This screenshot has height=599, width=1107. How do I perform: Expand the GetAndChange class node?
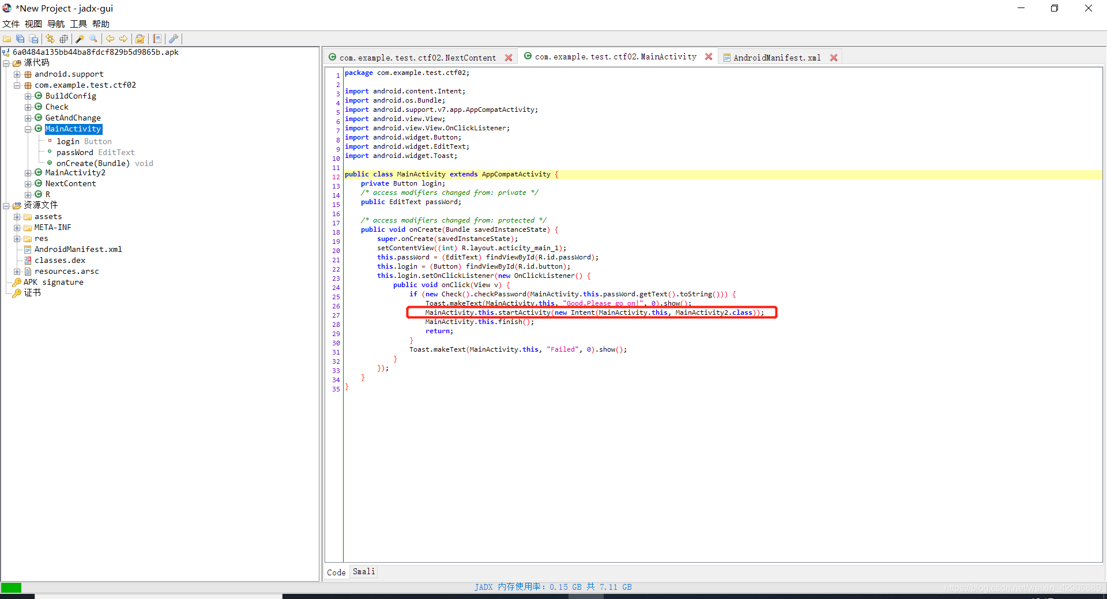tap(28, 118)
